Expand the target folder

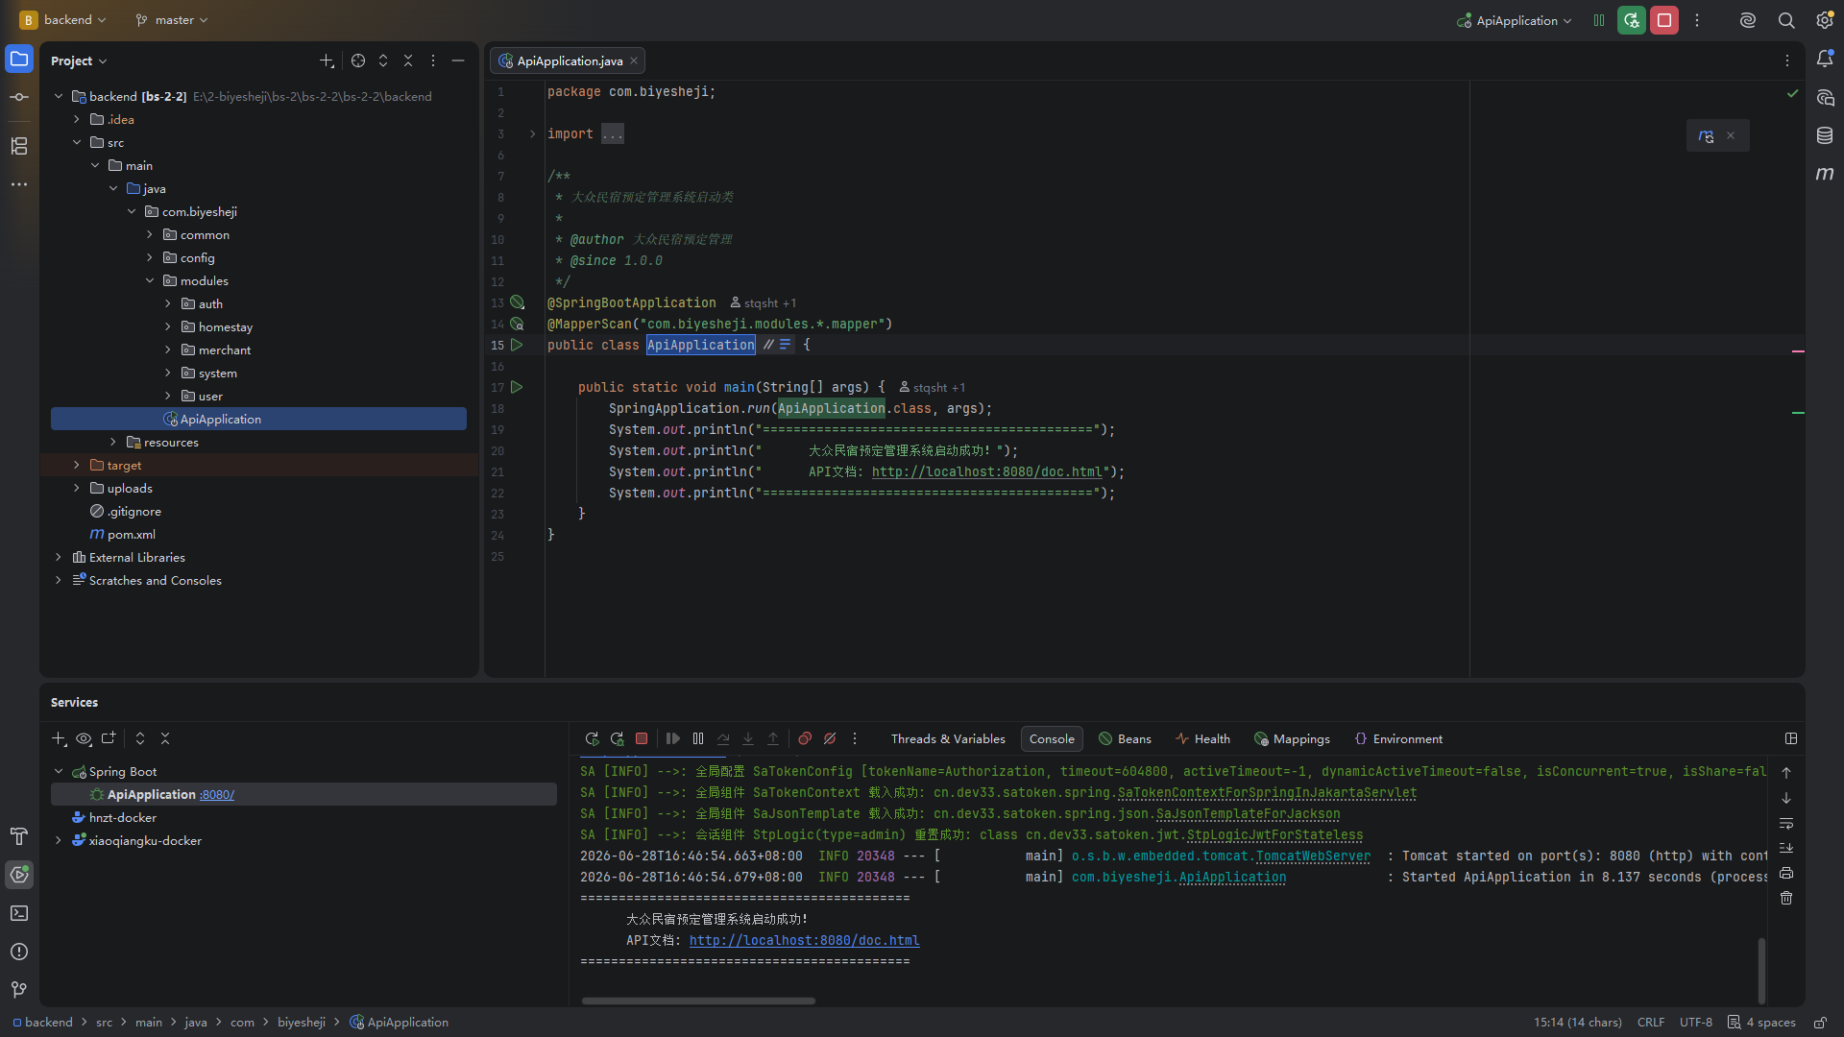point(77,465)
